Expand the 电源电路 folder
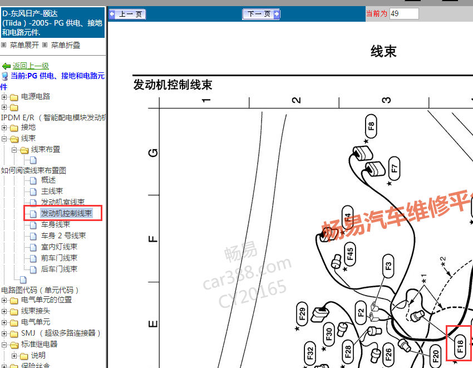Screen dimensions: 473x368 (x=4, y=97)
